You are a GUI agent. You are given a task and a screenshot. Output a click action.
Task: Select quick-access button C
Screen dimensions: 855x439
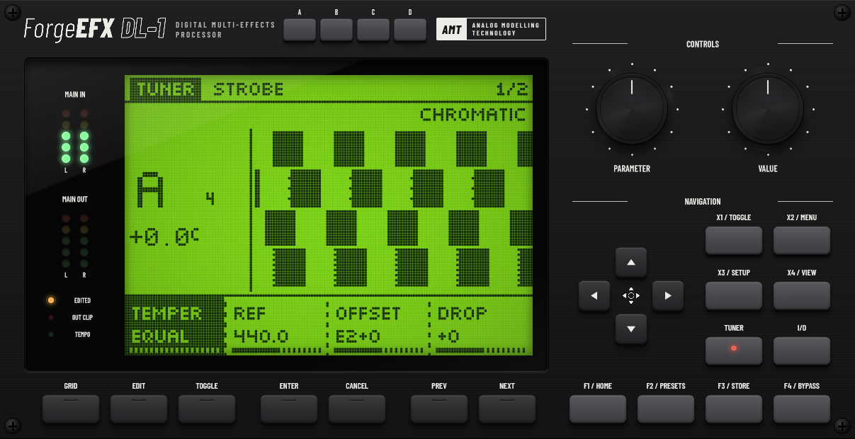point(373,29)
